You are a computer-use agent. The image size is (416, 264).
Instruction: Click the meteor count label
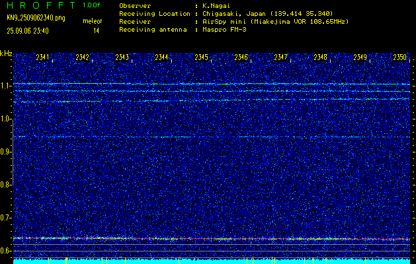(x=93, y=21)
